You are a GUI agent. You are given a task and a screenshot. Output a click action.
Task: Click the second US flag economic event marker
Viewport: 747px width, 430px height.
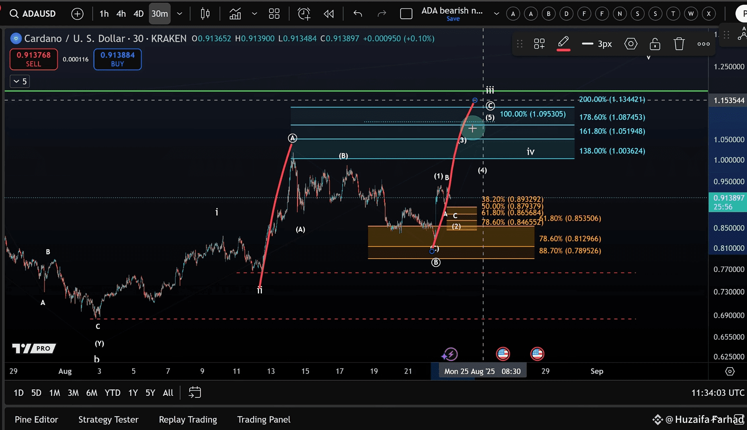click(x=537, y=354)
